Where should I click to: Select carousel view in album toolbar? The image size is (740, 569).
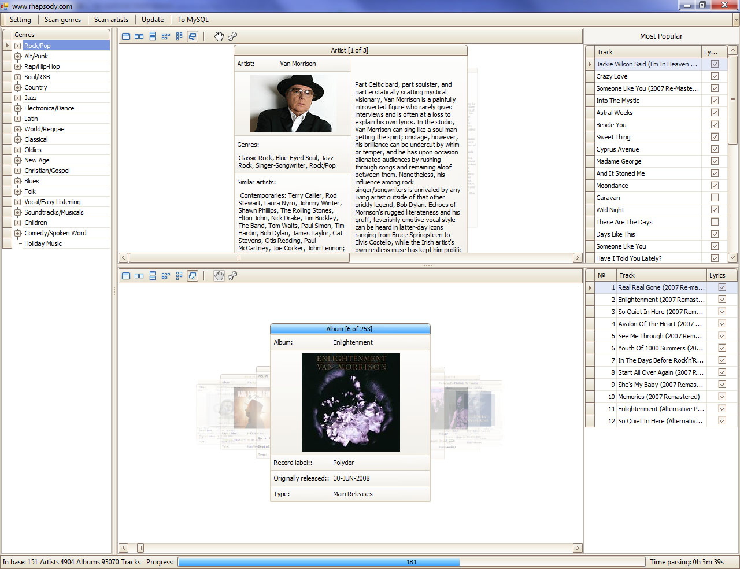click(x=193, y=276)
